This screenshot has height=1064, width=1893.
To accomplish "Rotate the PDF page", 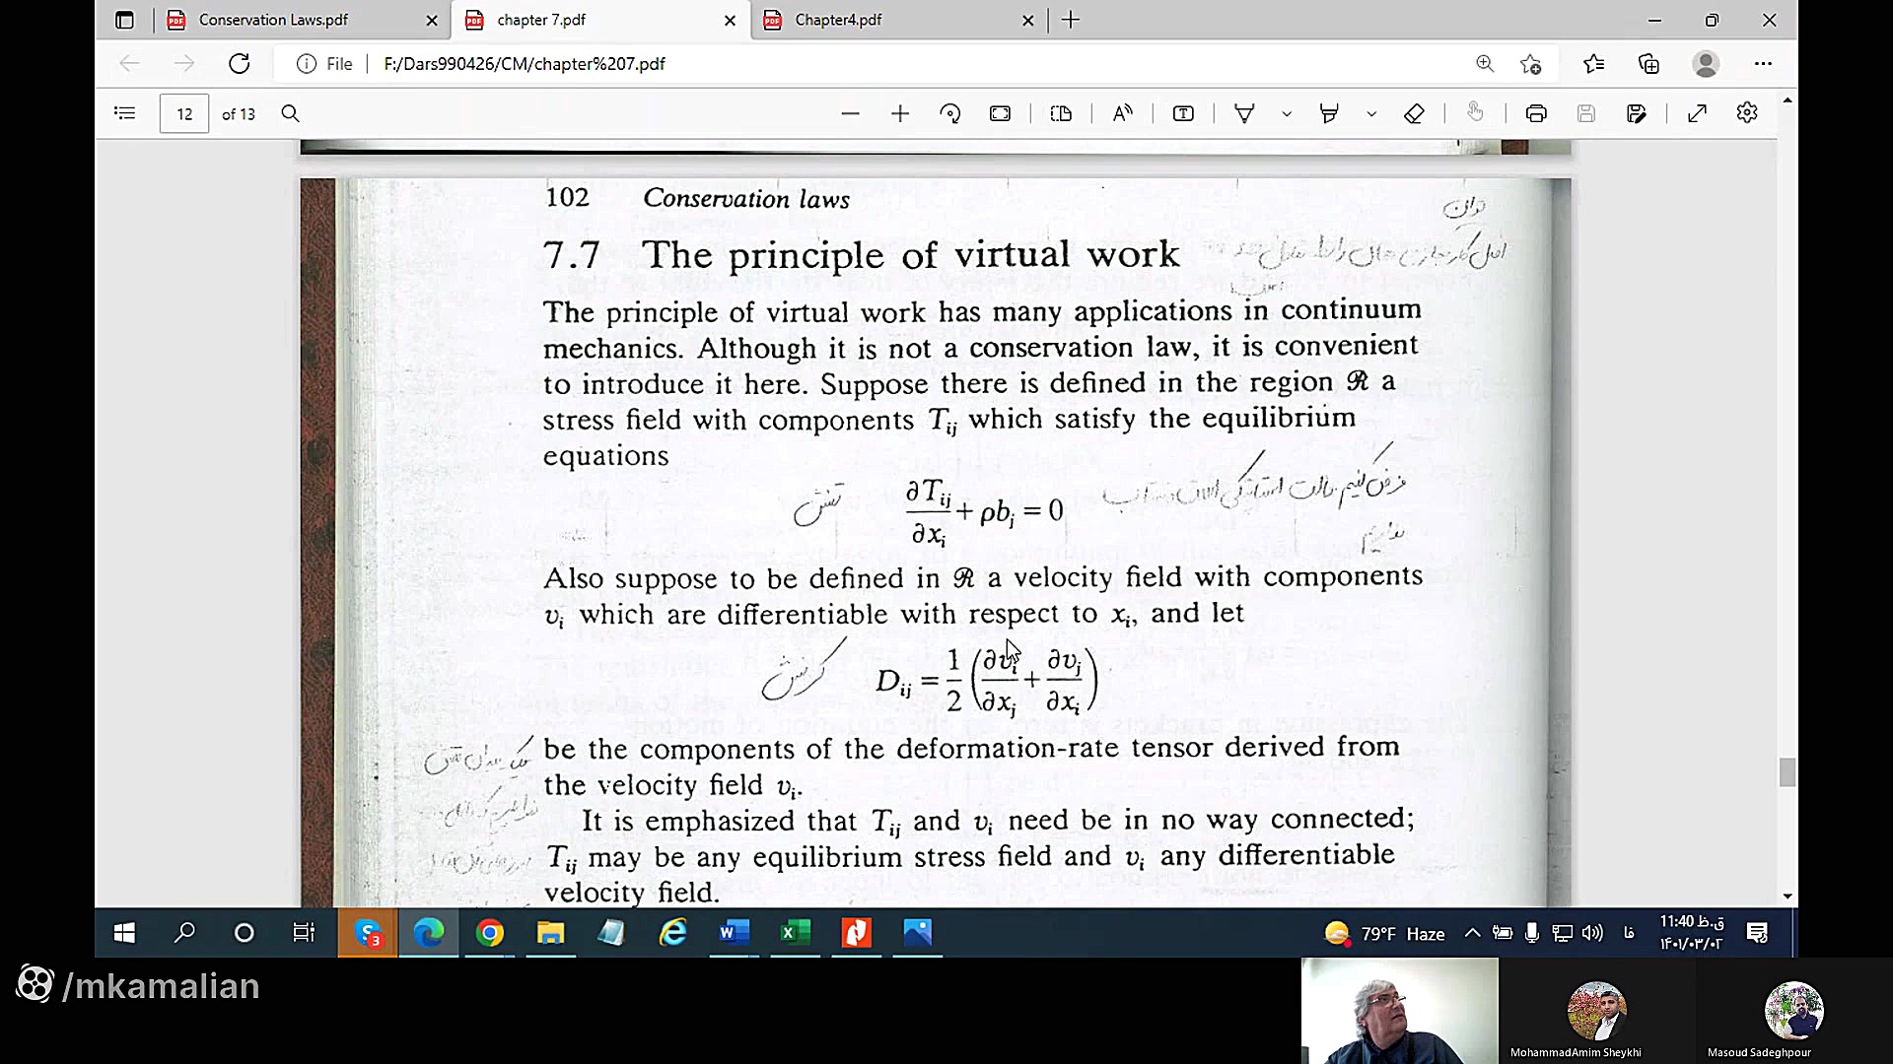I will pos(950,114).
